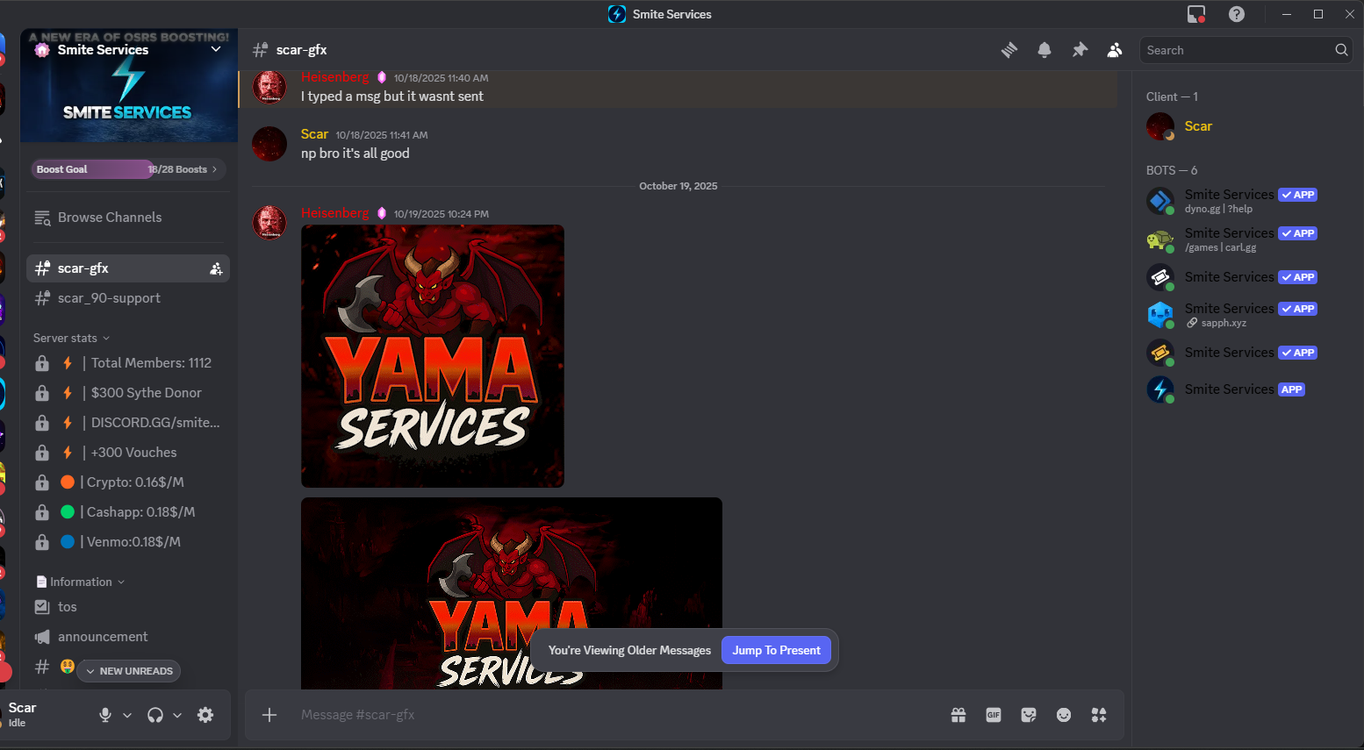
Task: Open the GIF picker
Action: coord(994,715)
